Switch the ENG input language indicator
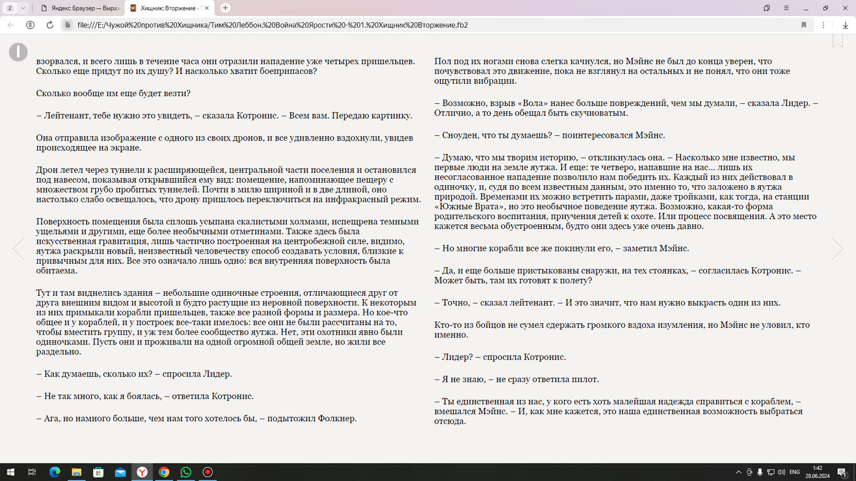This screenshot has width=856, height=481. pyautogui.click(x=794, y=472)
